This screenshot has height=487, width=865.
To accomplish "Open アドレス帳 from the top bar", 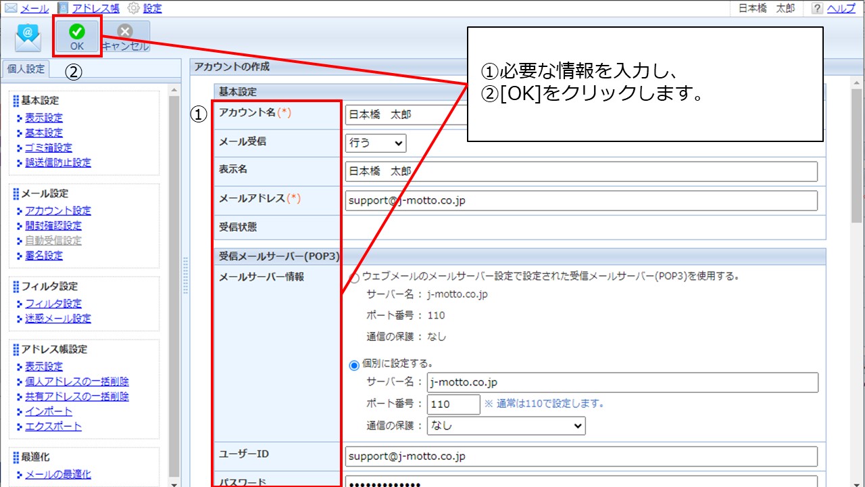I will point(97,9).
